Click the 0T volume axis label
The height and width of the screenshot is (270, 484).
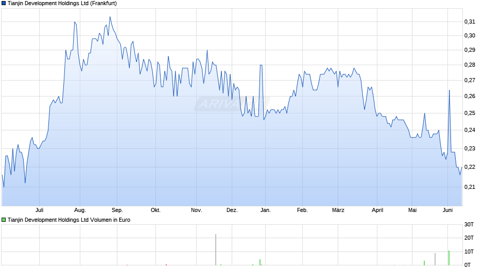tap(468, 265)
